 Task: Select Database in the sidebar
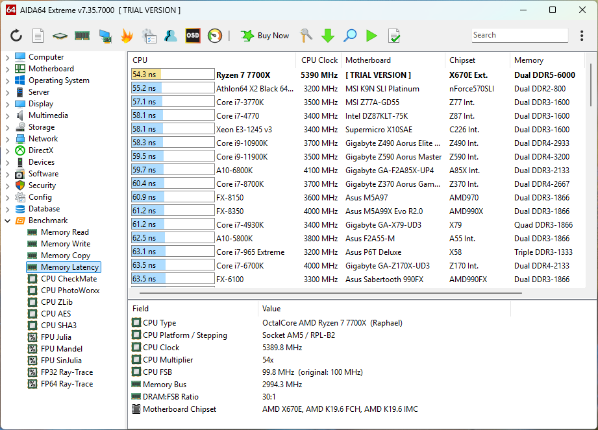(44, 209)
